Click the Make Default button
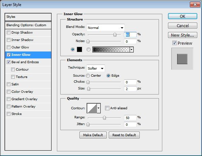 click(x=93, y=135)
